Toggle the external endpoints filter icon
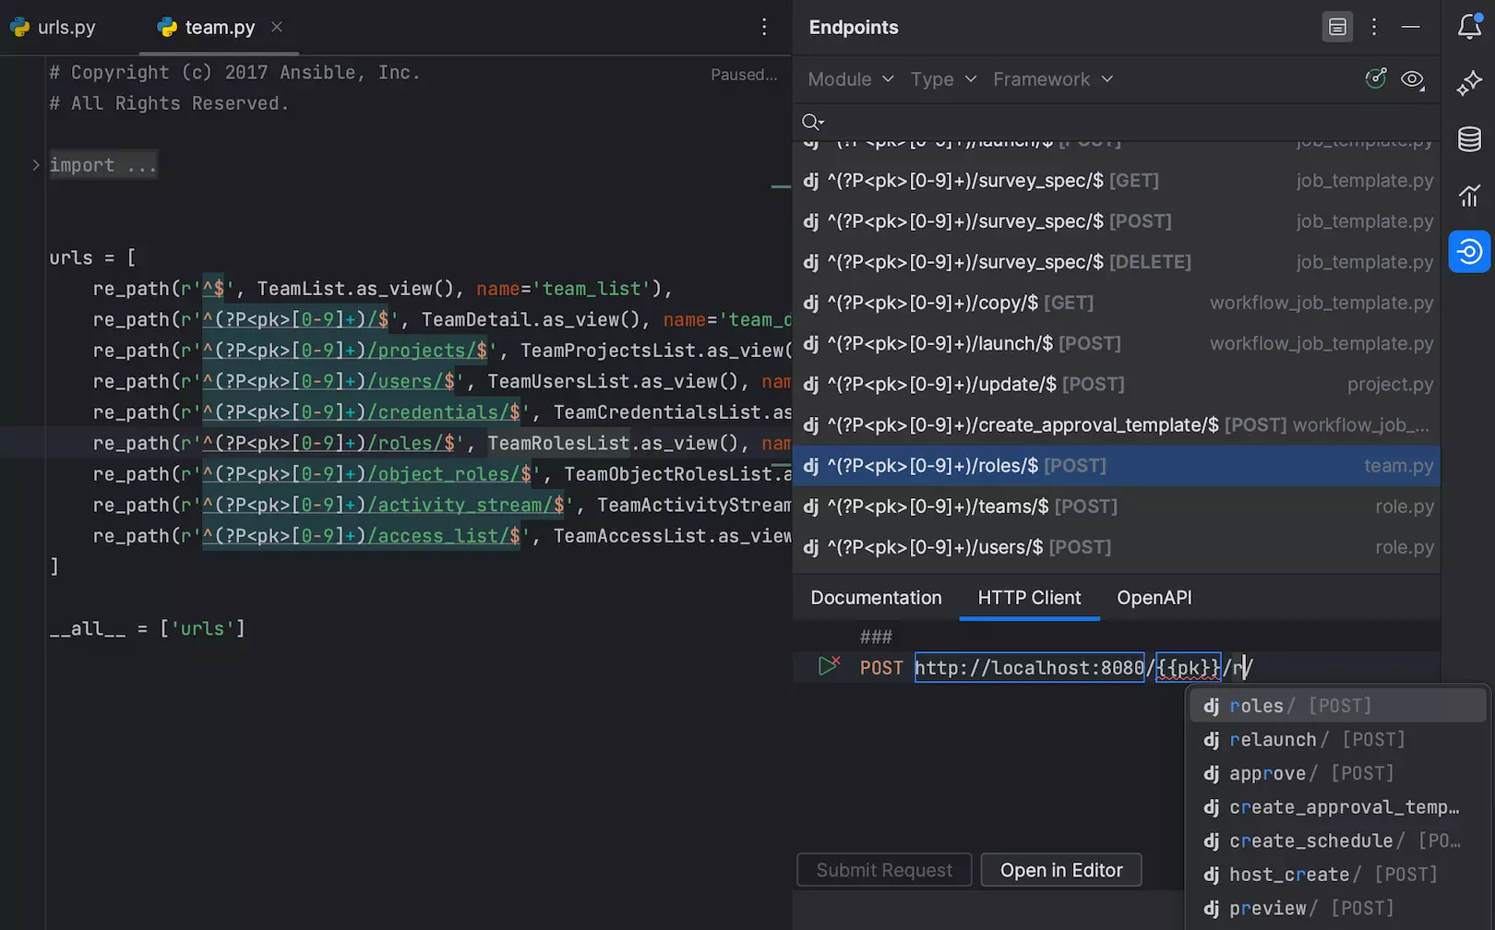1495x930 pixels. (1375, 79)
